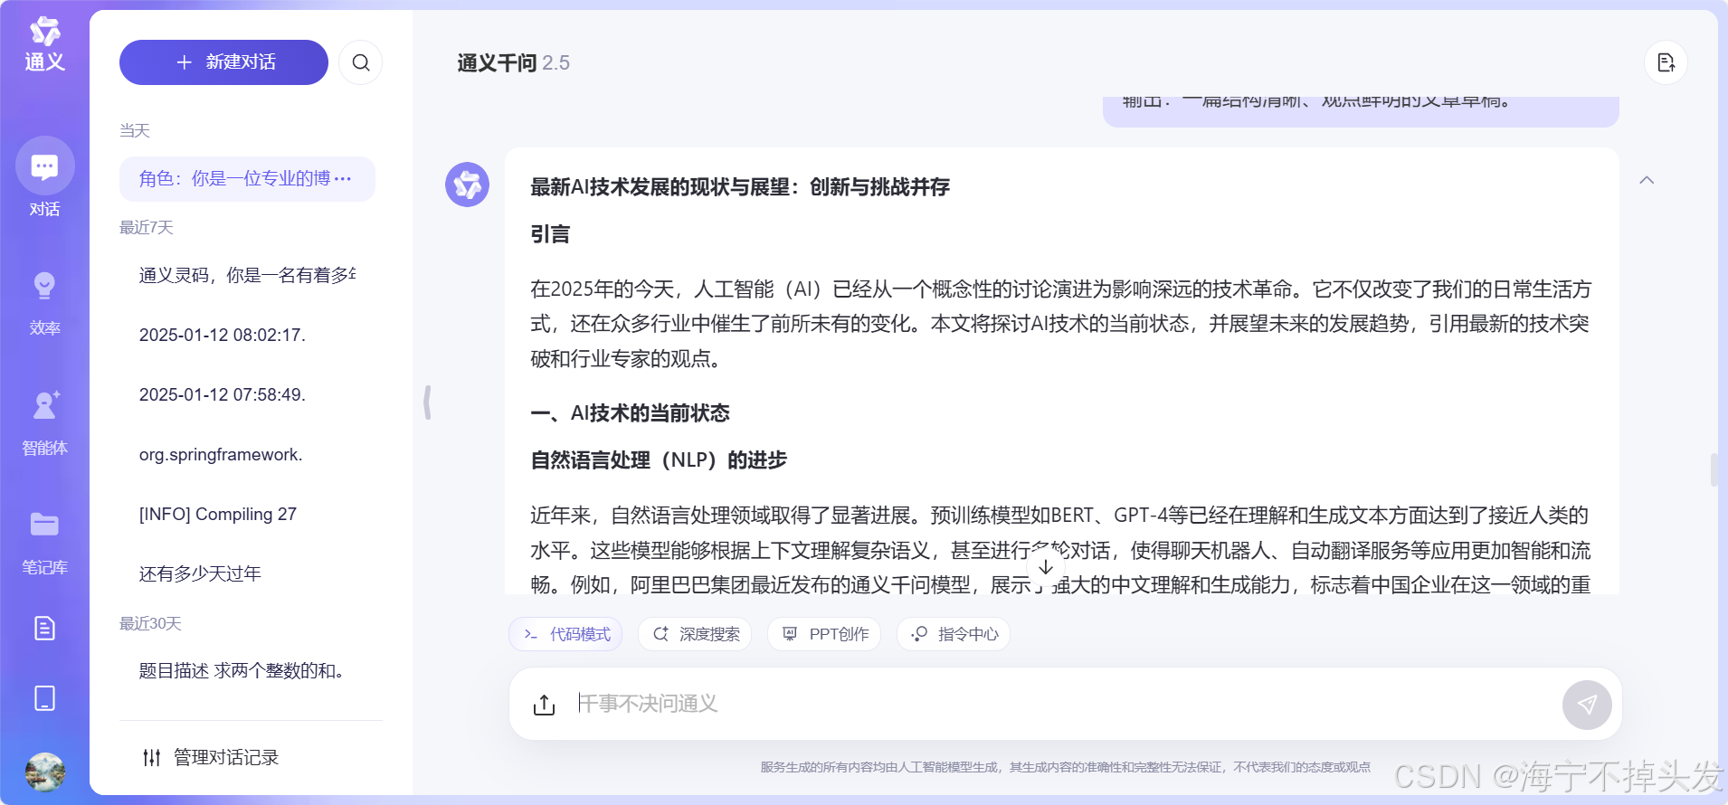The height and width of the screenshot is (805, 1728).
Task: Enable 代码模式 code mode
Action: coord(566,634)
